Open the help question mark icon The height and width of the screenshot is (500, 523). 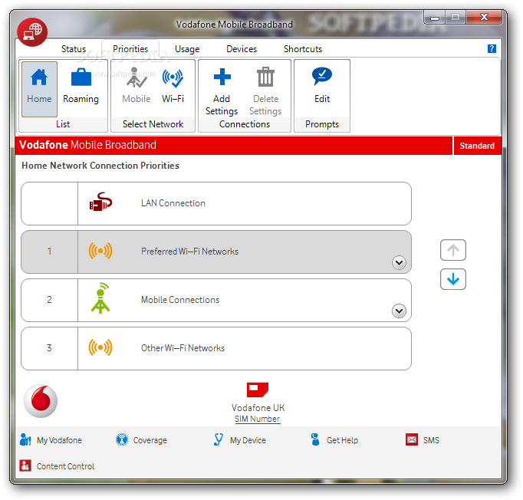492,49
